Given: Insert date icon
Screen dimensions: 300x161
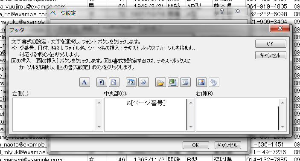Looking at the screenshot, I should pos(131,82).
